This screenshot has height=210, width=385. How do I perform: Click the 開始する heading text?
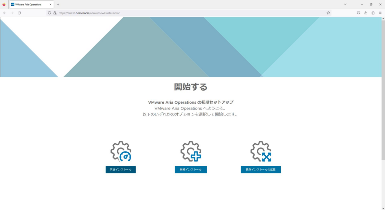click(x=191, y=87)
